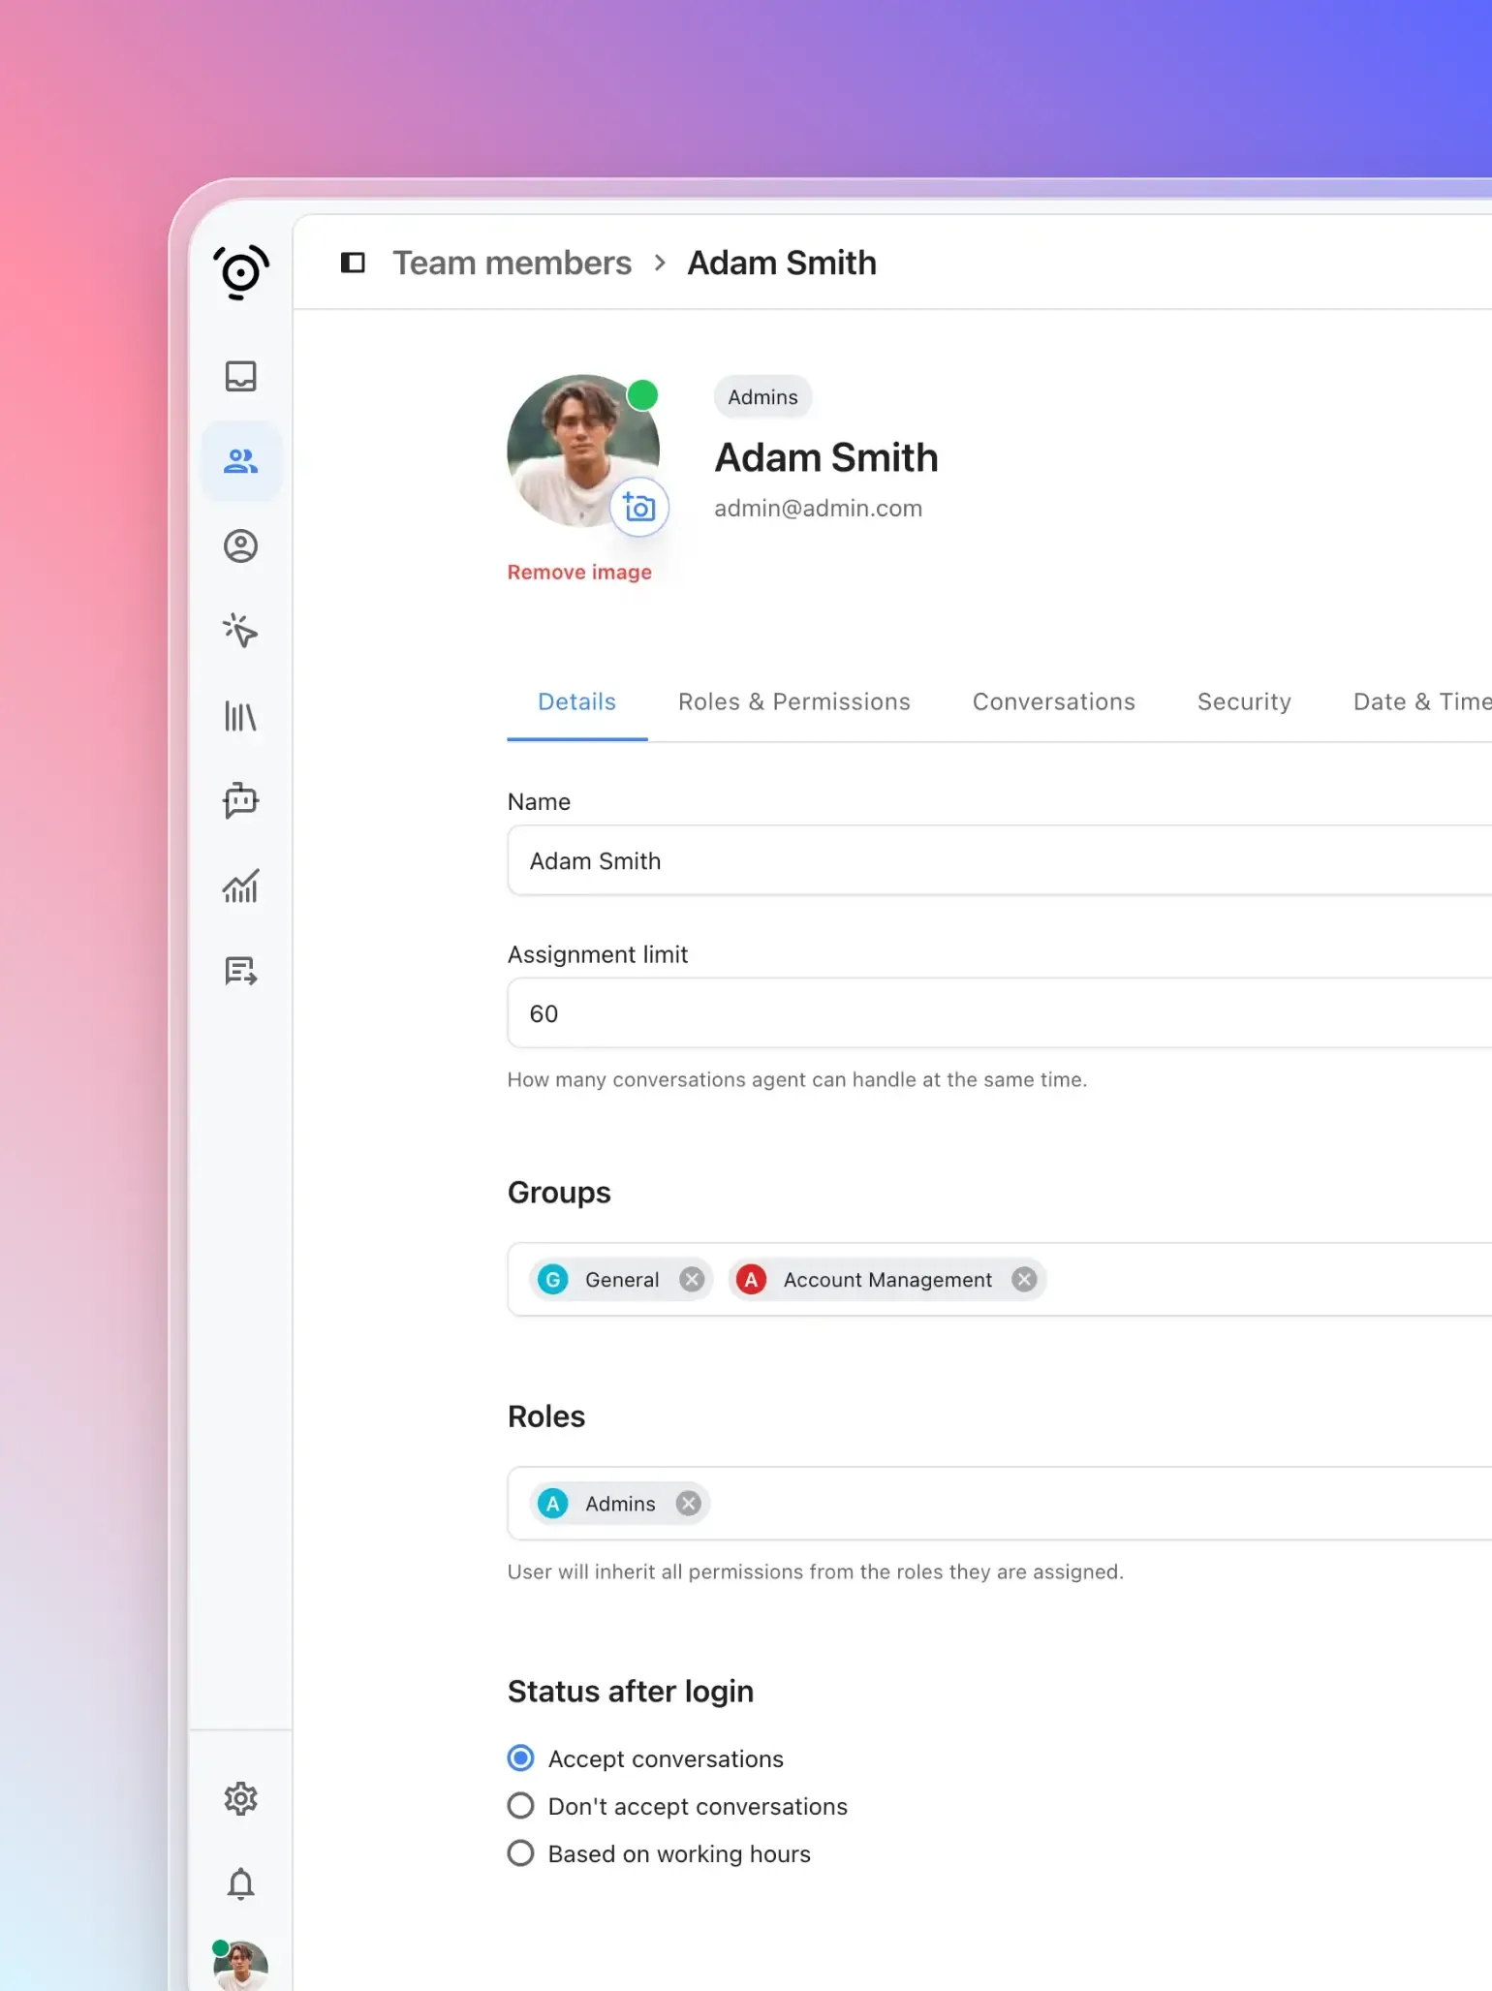The width and height of the screenshot is (1492, 1991).
Task: Open the chatbot icon in sidebar
Action: (240, 801)
